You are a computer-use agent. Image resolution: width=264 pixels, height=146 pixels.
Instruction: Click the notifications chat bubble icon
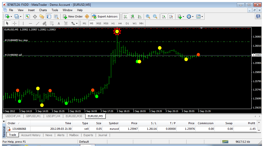point(258,16)
